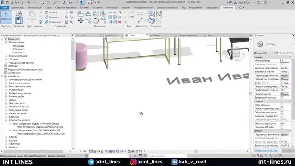Click the Save icon in quick access toolbar
Image resolution: width=295 pixels, height=166 pixels.
(x=17, y=2)
